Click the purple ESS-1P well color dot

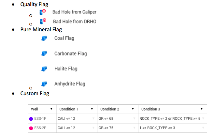pos(31,118)
